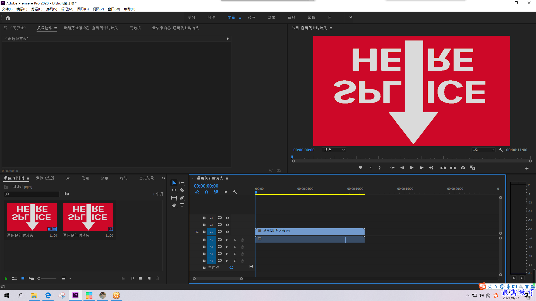Select the Selection tool arrow
Viewport: 536px width, 301px height.
pyautogui.click(x=174, y=183)
